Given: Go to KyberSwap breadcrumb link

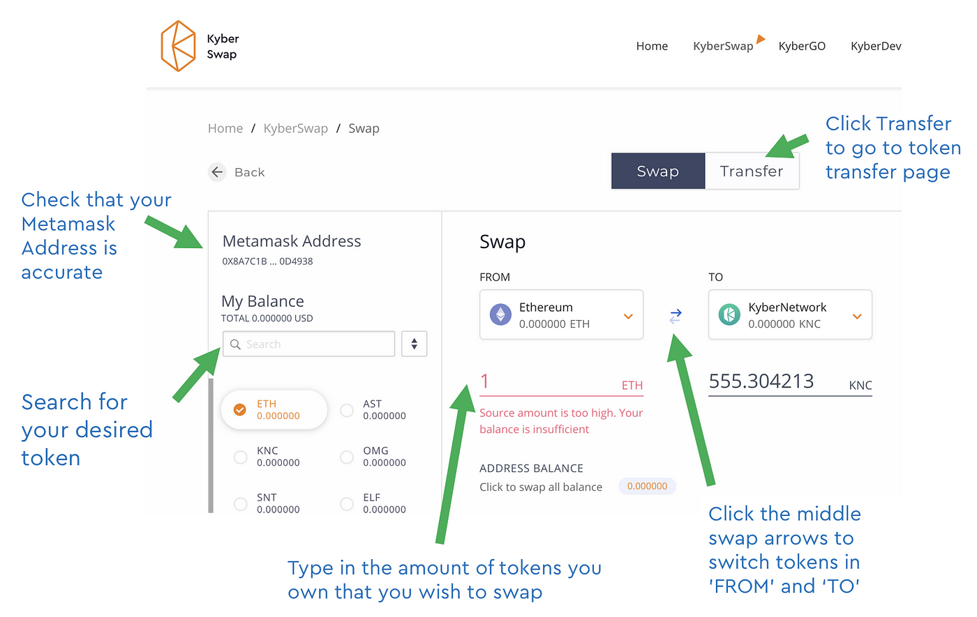Looking at the screenshot, I should (295, 128).
